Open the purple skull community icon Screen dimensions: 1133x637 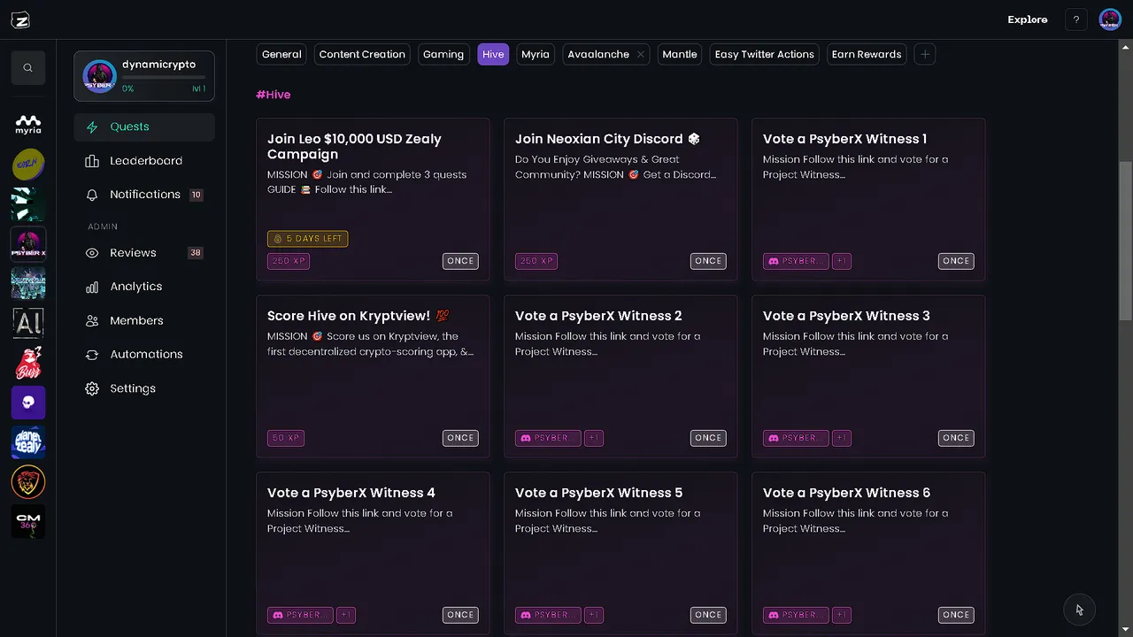[x=28, y=403]
